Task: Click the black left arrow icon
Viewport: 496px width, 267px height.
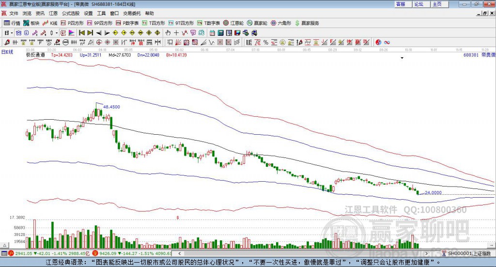Action: point(99,33)
